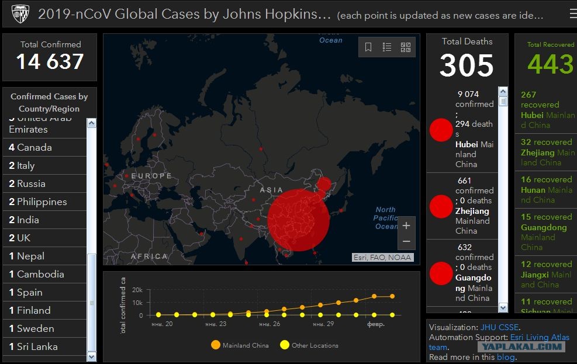
Task: Select India in the country list
Action: [44, 220]
